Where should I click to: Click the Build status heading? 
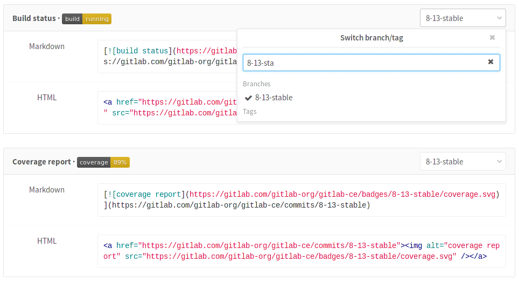tap(33, 18)
